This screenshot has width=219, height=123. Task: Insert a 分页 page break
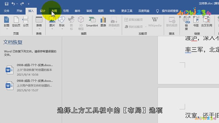pos(25,22)
